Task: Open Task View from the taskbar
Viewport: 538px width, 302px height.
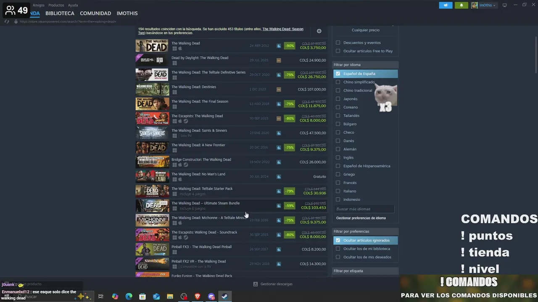Action: point(101,297)
